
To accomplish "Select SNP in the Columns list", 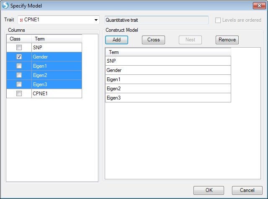I will (57, 47).
